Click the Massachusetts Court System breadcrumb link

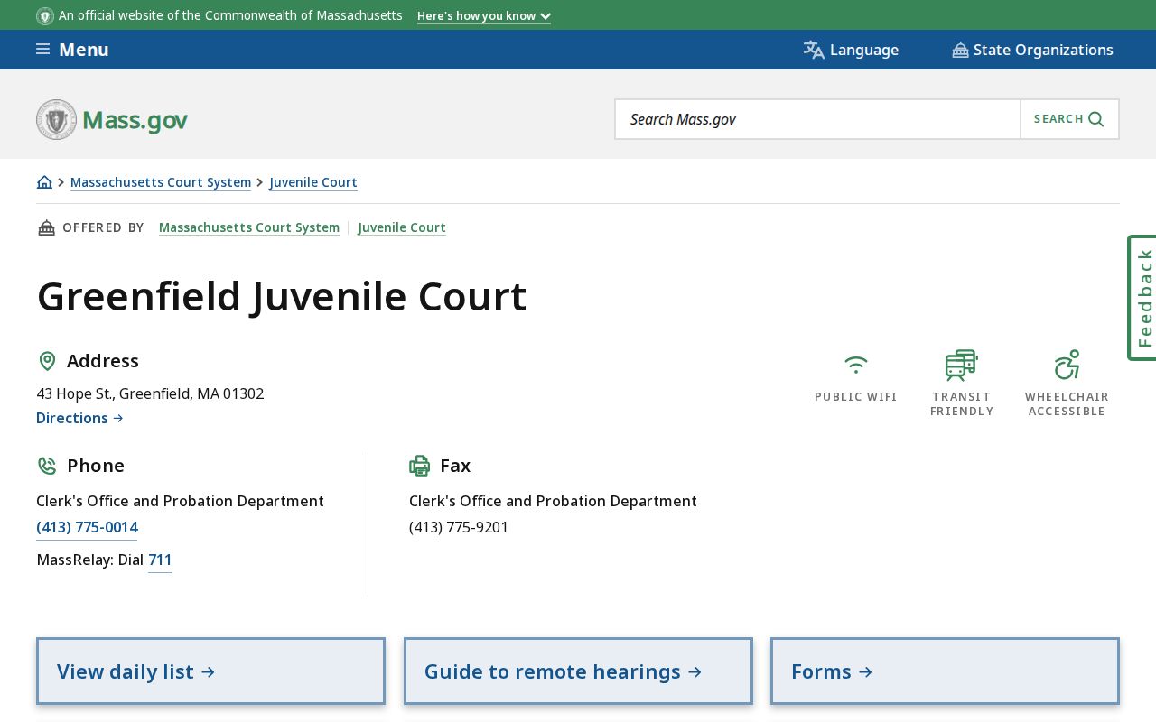(x=161, y=182)
